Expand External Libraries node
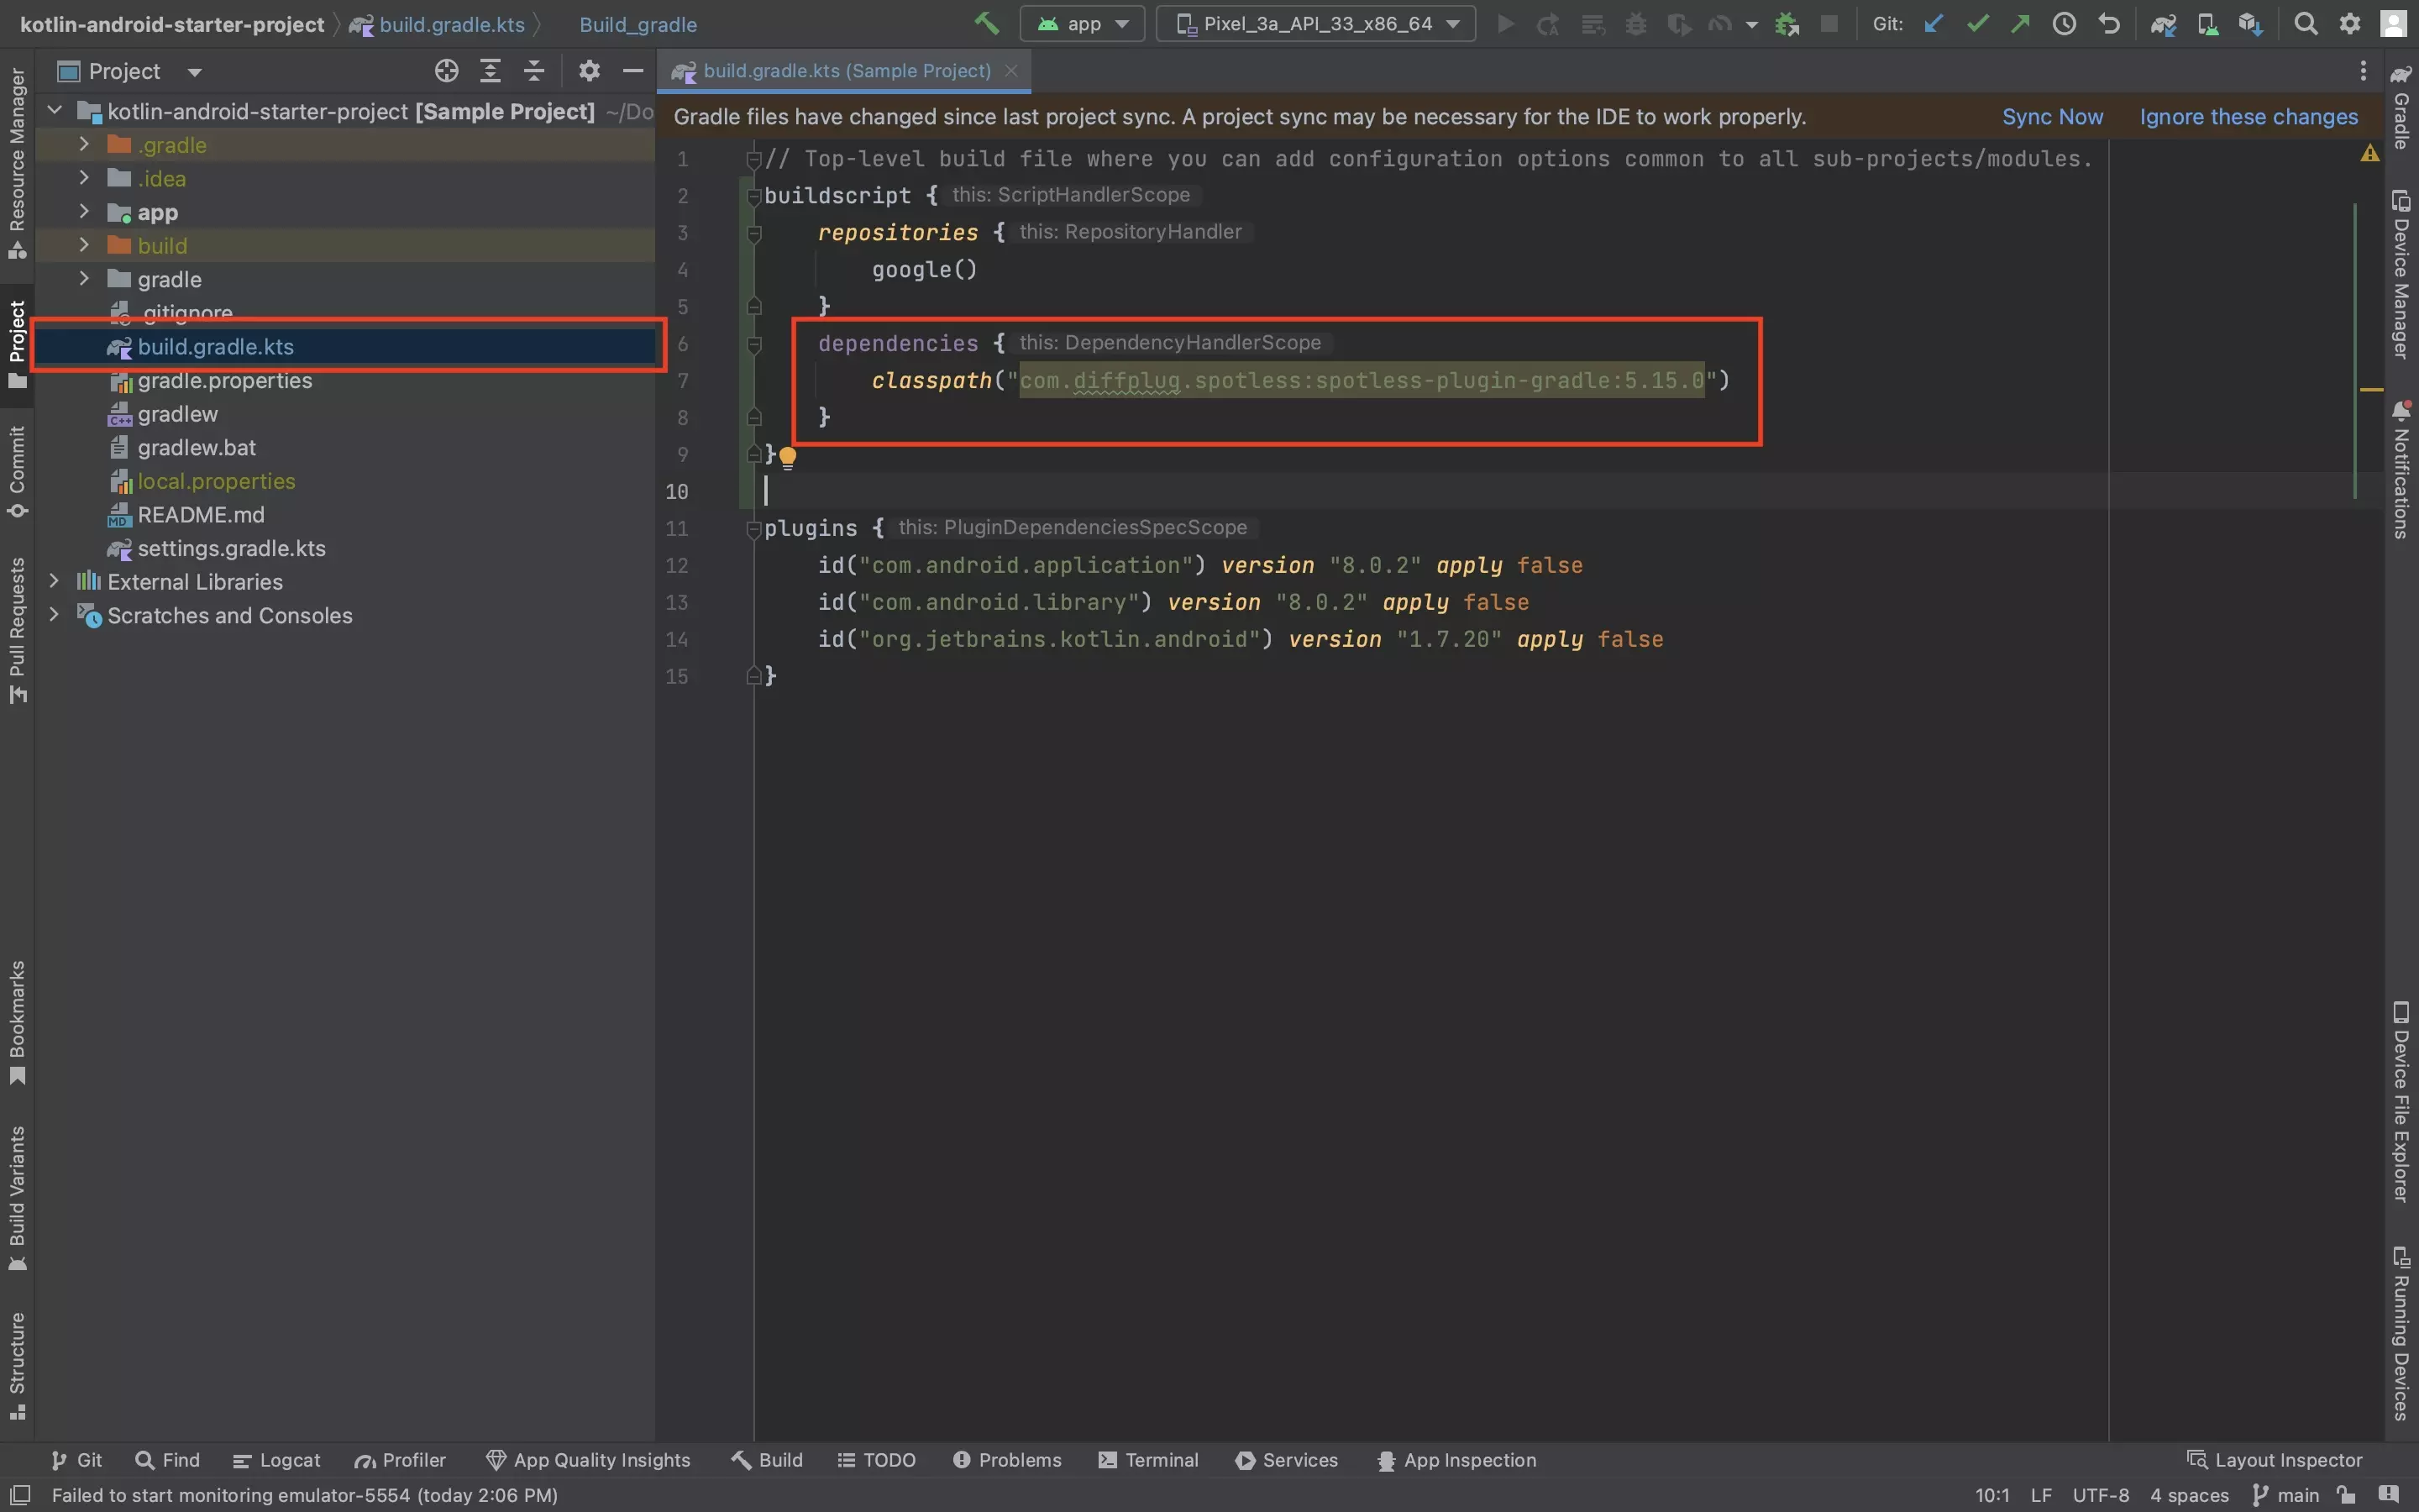This screenshot has width=2419, height=1512. [x=54, y=581]
